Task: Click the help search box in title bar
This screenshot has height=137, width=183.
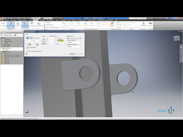Action: click(138, 18)
